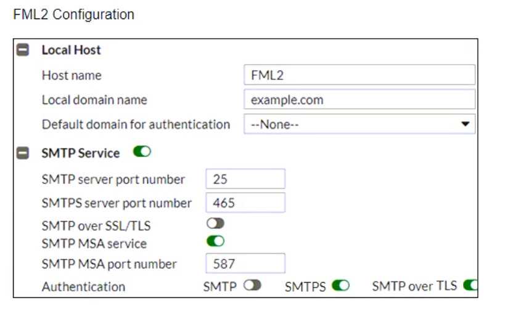This screenshot has height=314, width=529.
Task: Turn off SMTP over TLS authentication
Action: (x=470, y=286)
